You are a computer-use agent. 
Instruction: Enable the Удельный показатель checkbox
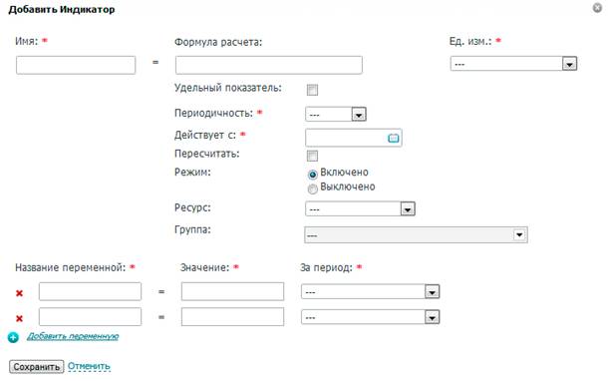[312, 90]
